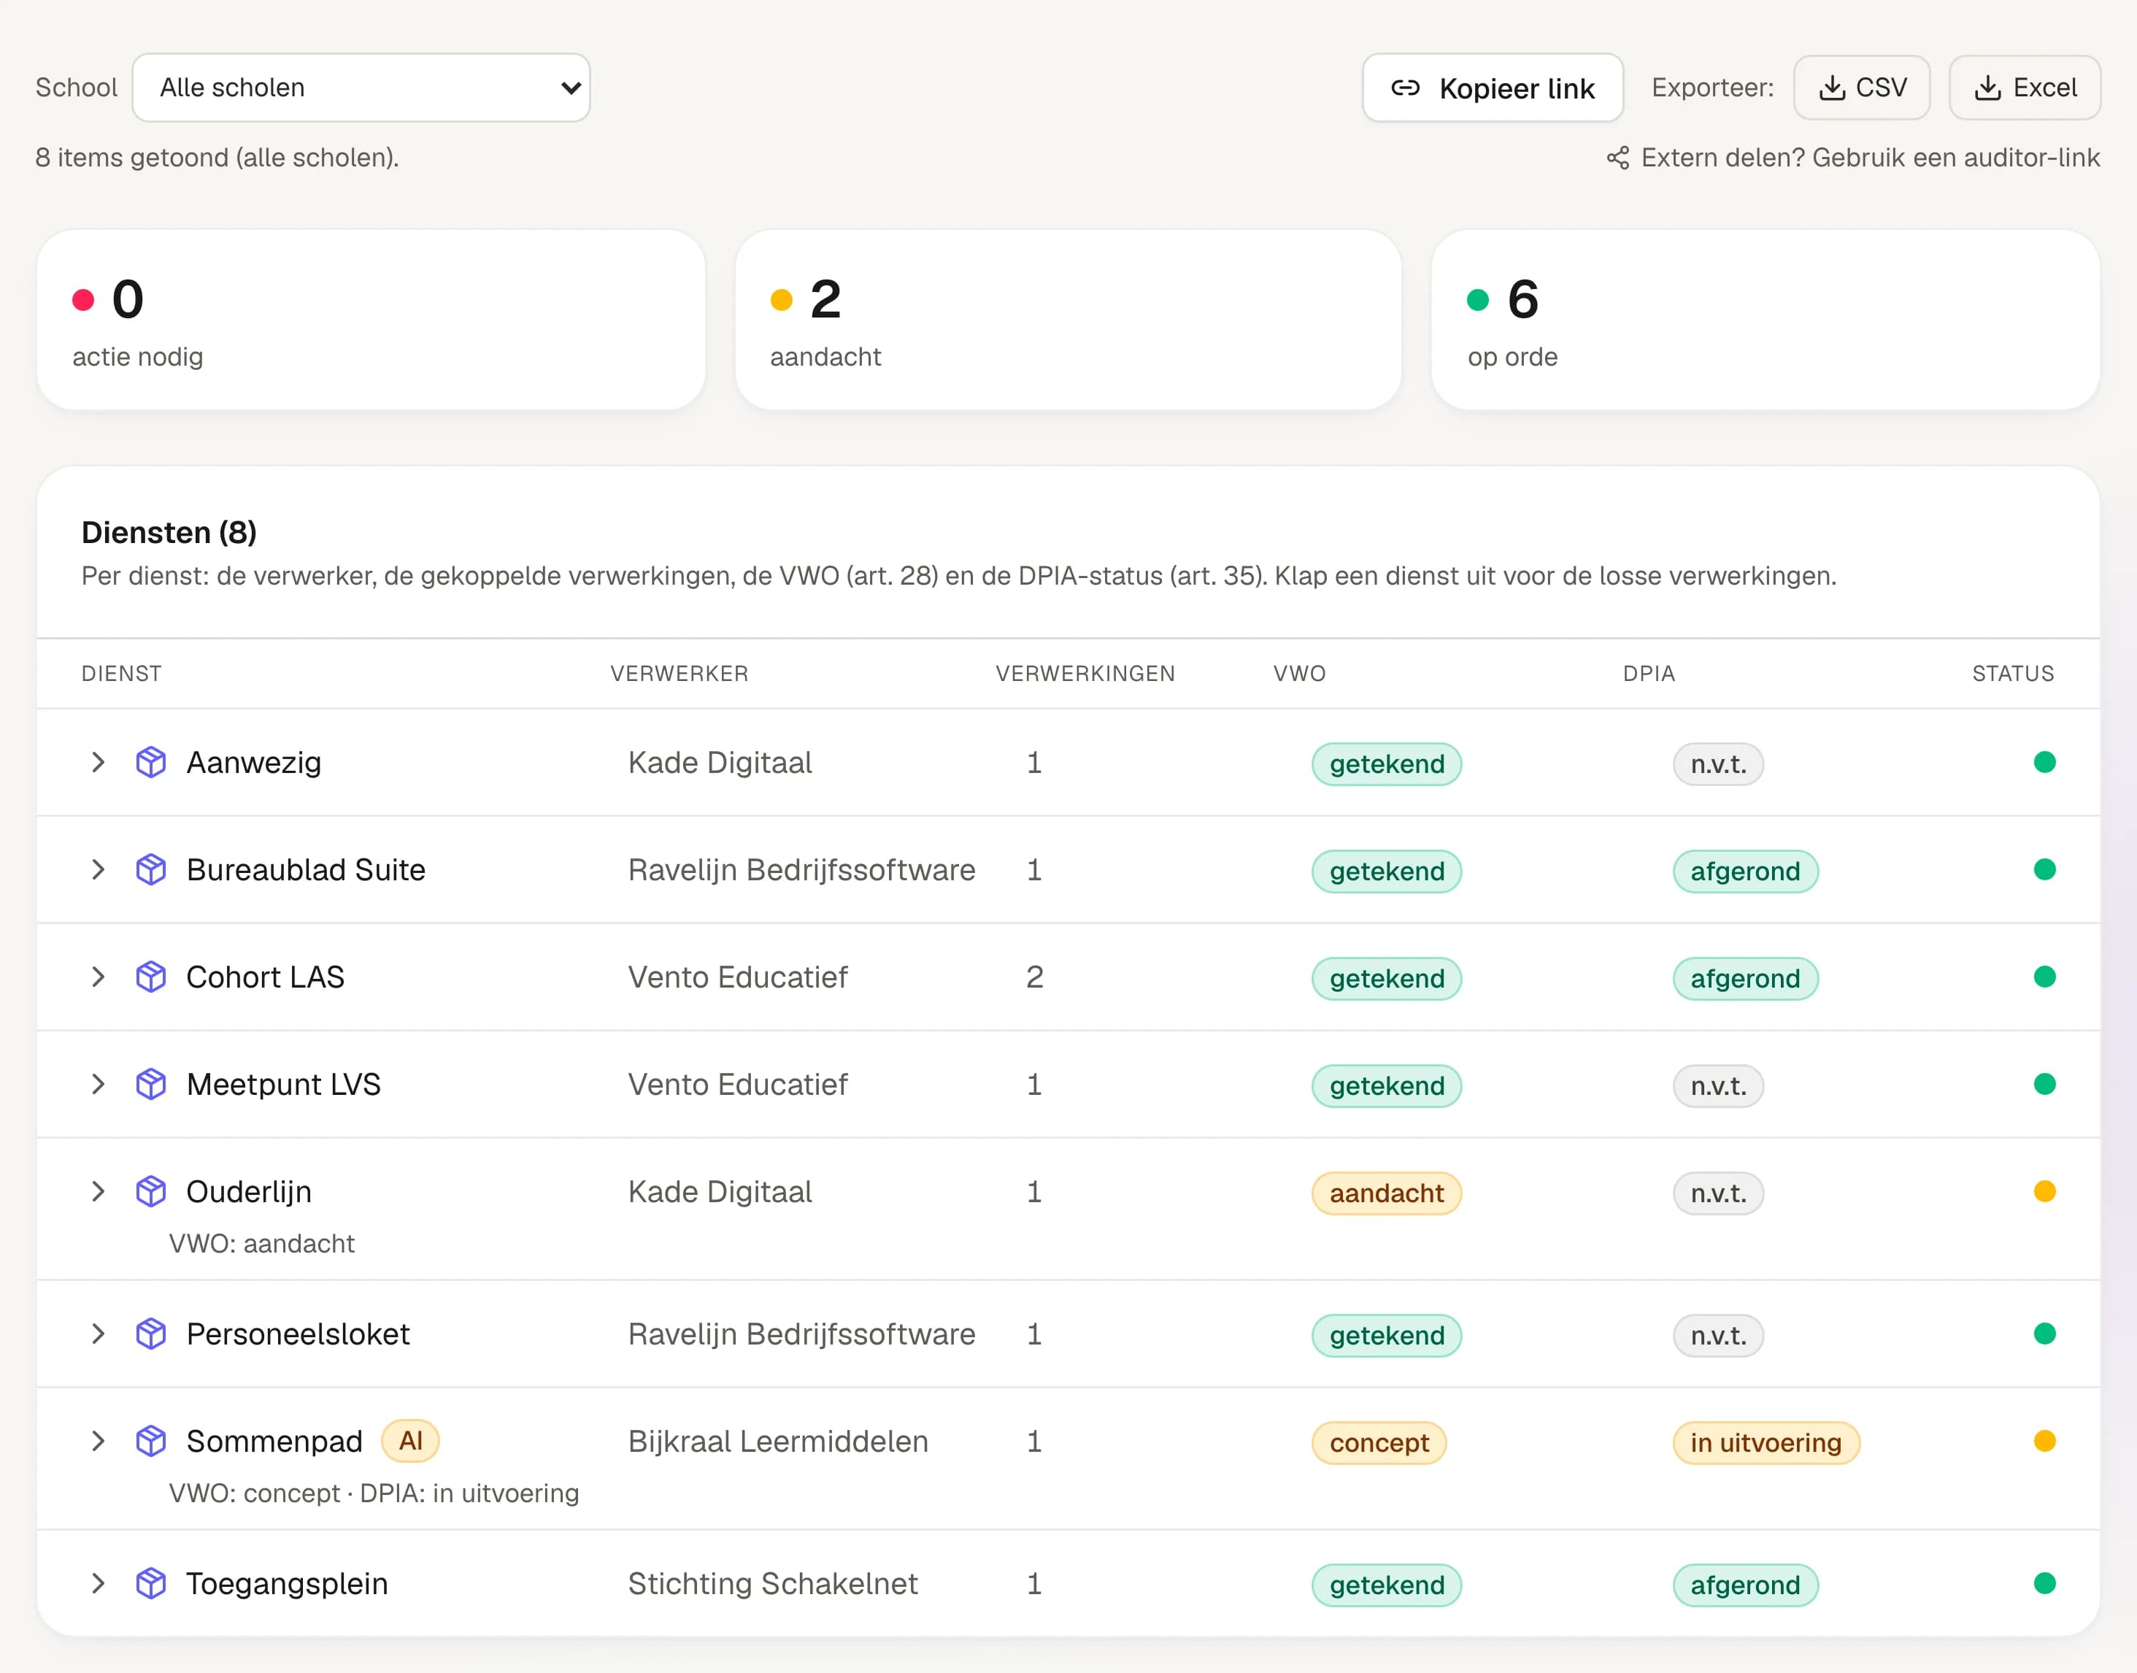This screenshot has height=1673, width=2137.
Task: Click the VERWERKINGEN column header
Action: [x=1085, y=674]
